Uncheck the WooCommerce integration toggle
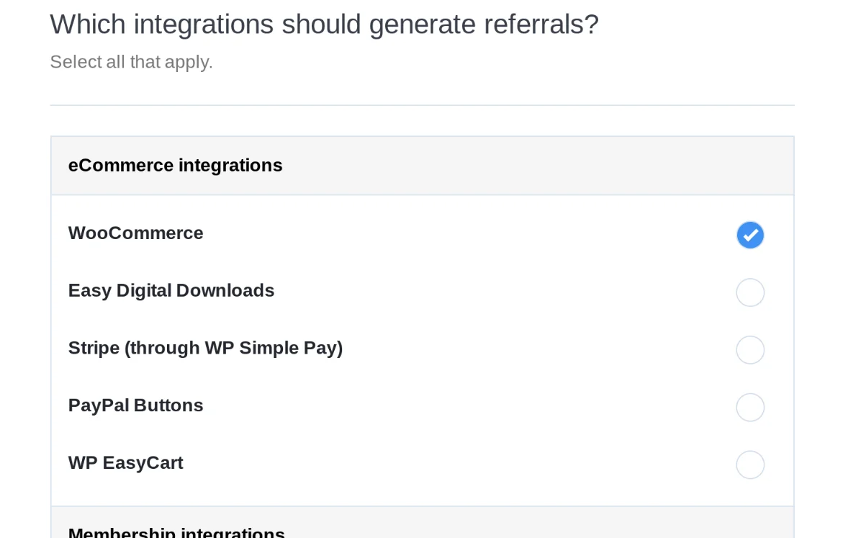This screenshot has width=843, height=538. coord(750,235)
